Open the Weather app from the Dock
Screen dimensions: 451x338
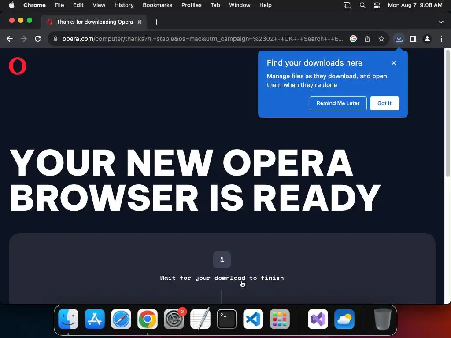344,320
